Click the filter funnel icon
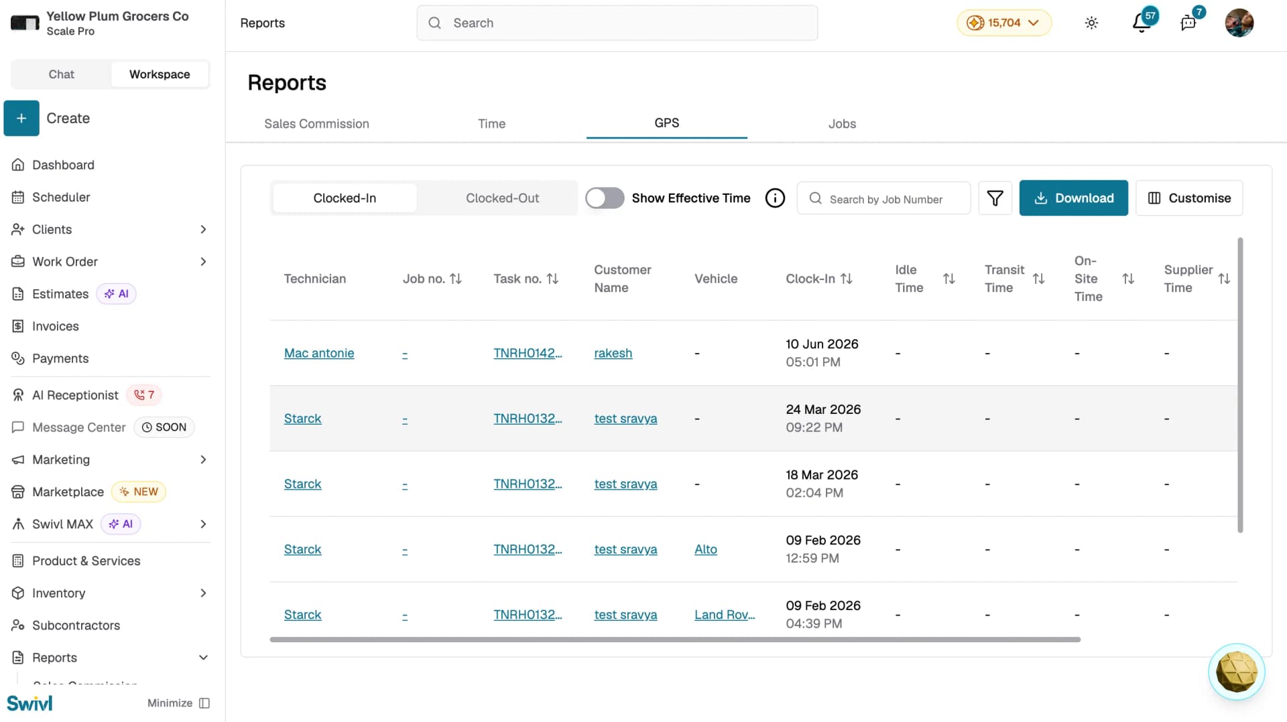The image size is (1287, 722). pyautogui.click(x=995, y=198)
